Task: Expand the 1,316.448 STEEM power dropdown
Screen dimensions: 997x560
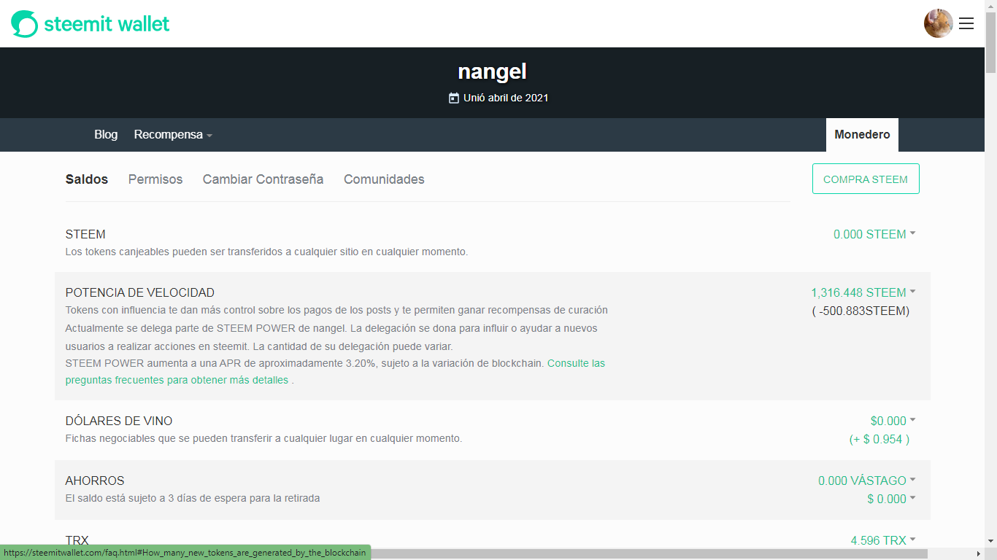Action: click(863, 292)
